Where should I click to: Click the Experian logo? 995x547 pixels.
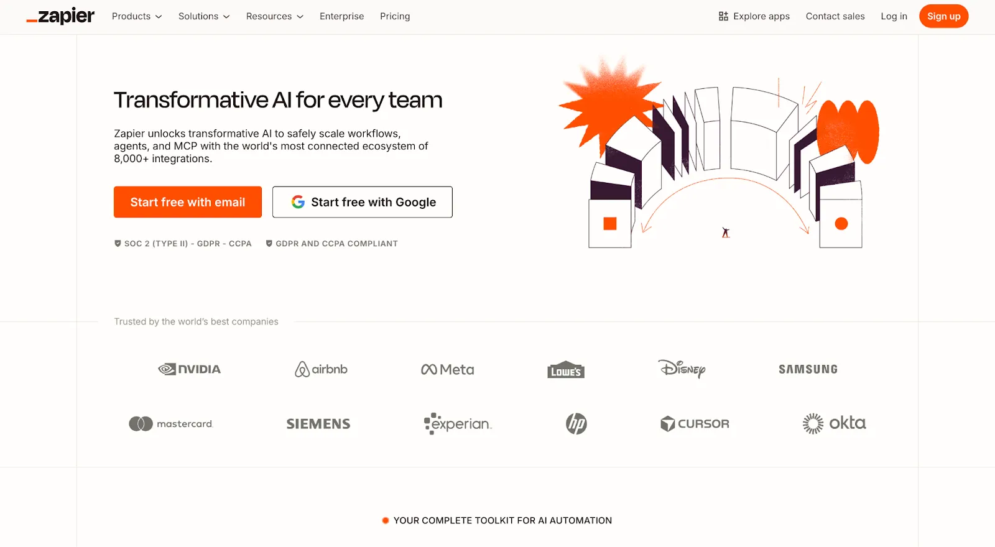(458, 424)
